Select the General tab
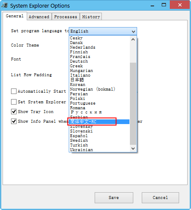191x210 pixels. 15,16
